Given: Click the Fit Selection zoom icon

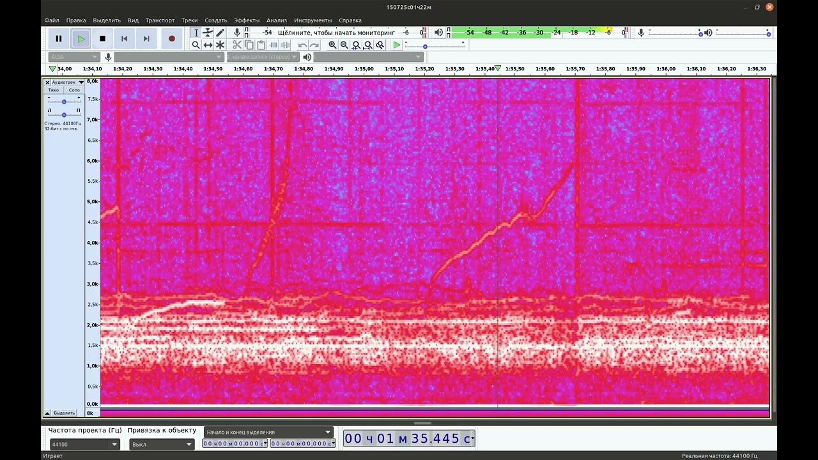Looking at the screenshot, I should 357,45.
